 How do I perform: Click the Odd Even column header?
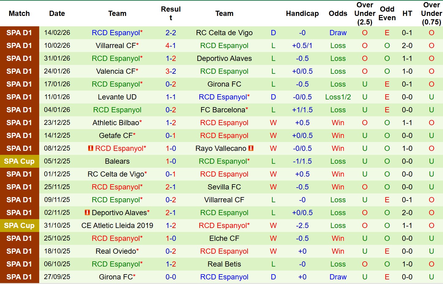point(387,13)
